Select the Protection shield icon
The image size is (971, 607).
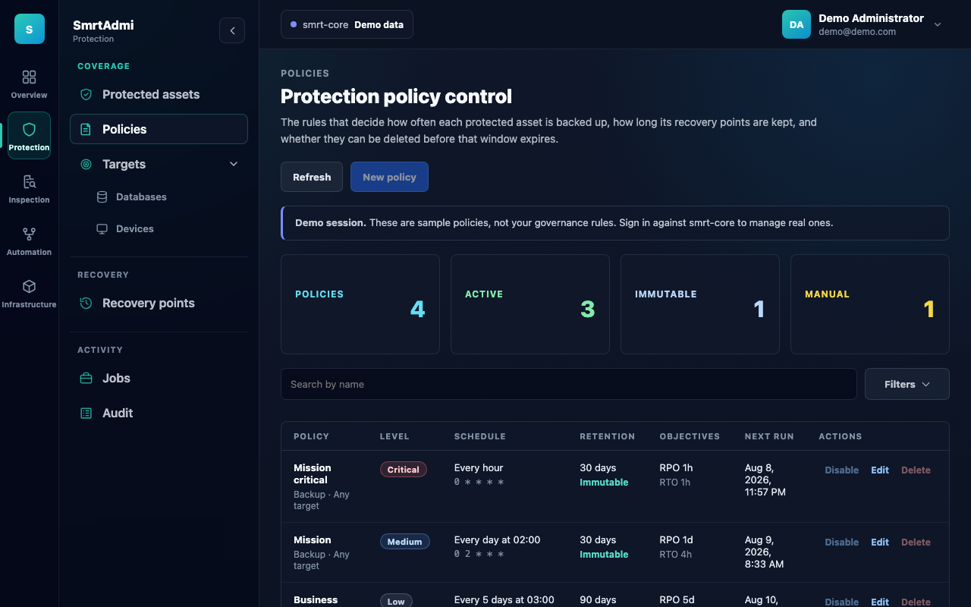(29, 130)
